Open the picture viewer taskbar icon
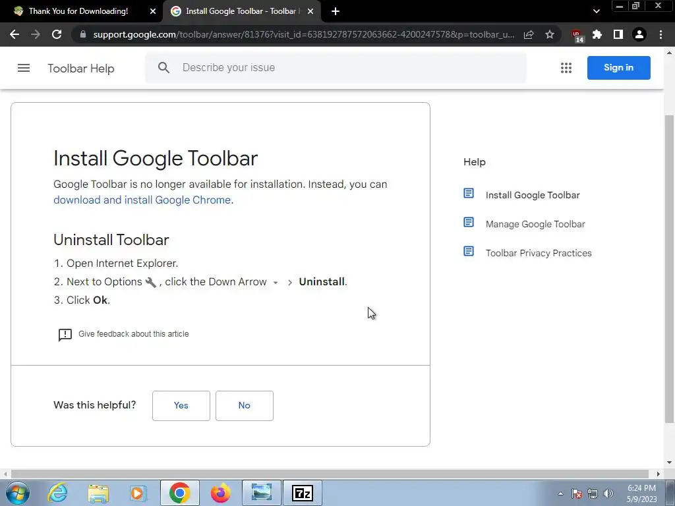This screenshot has width=675, height=506. 261,493
